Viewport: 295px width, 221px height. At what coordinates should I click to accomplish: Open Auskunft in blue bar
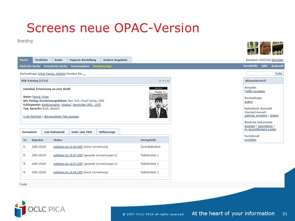tap(277, 66)
